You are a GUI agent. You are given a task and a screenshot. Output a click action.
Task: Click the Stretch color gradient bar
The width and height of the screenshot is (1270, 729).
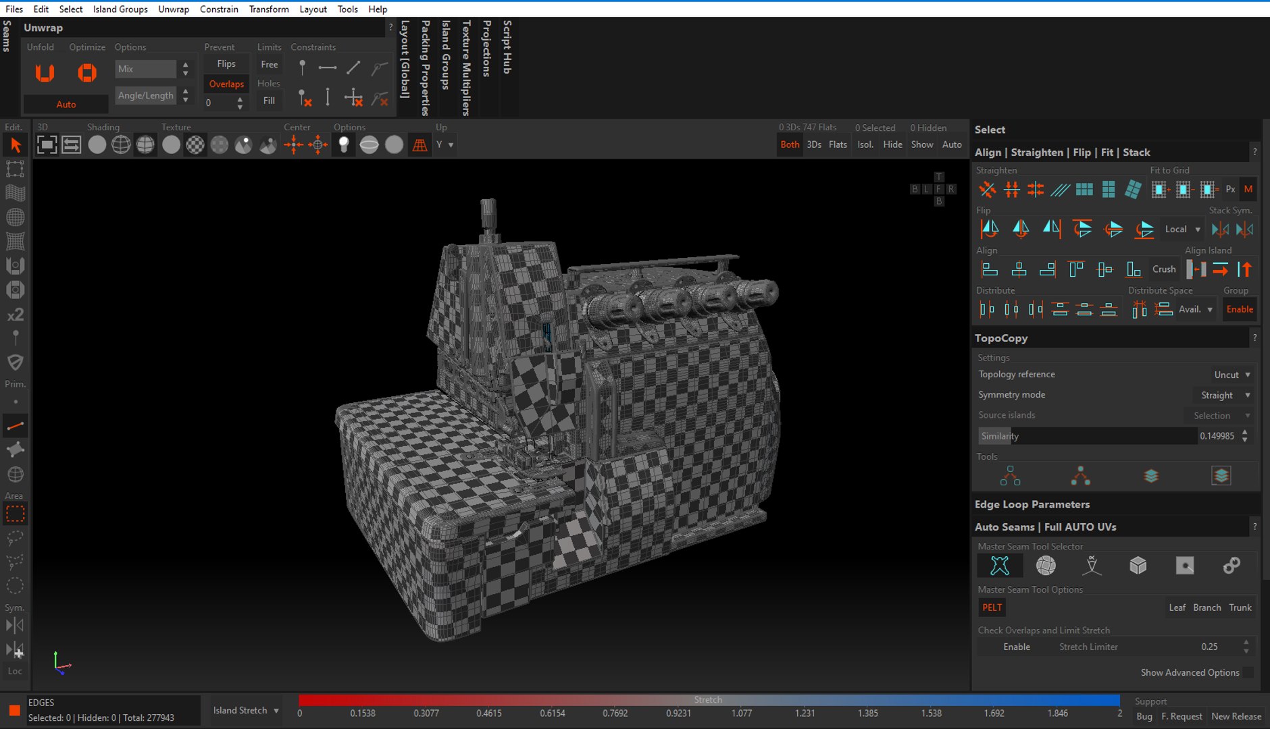pyautogui.click(x=709, y=700)
